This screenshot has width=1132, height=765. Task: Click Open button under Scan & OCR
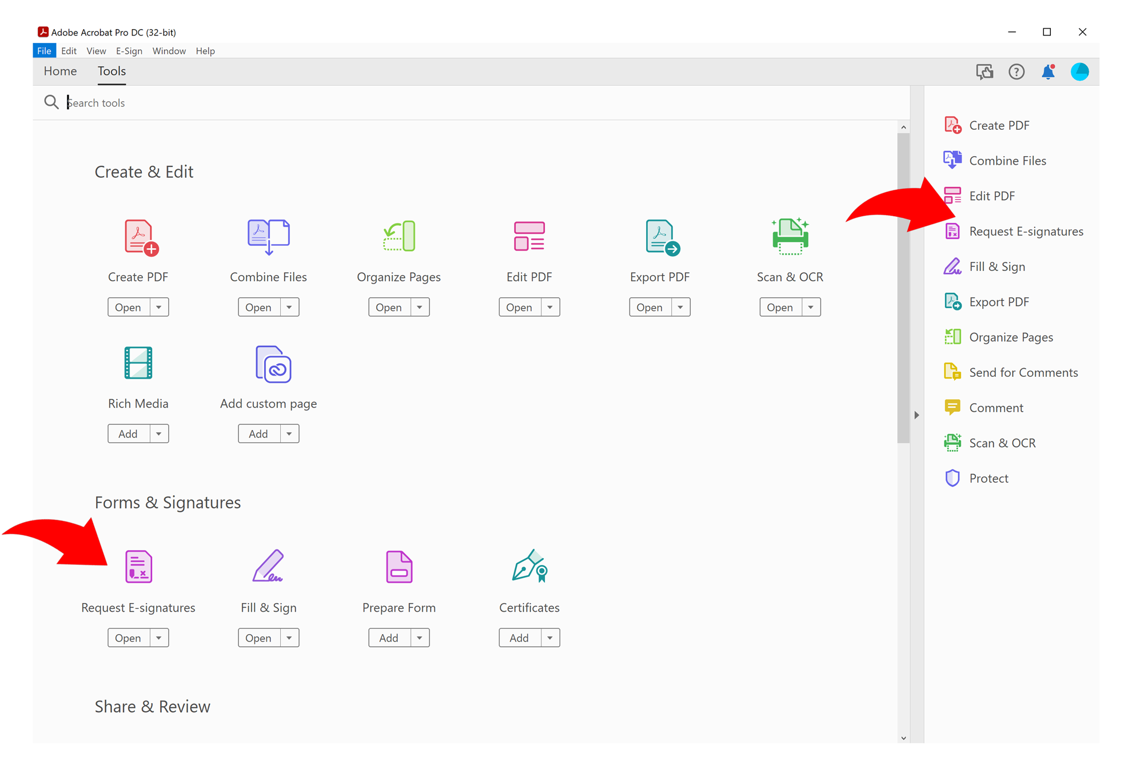click(780, 307)
